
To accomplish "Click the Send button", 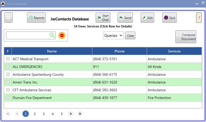I will 125,18.
